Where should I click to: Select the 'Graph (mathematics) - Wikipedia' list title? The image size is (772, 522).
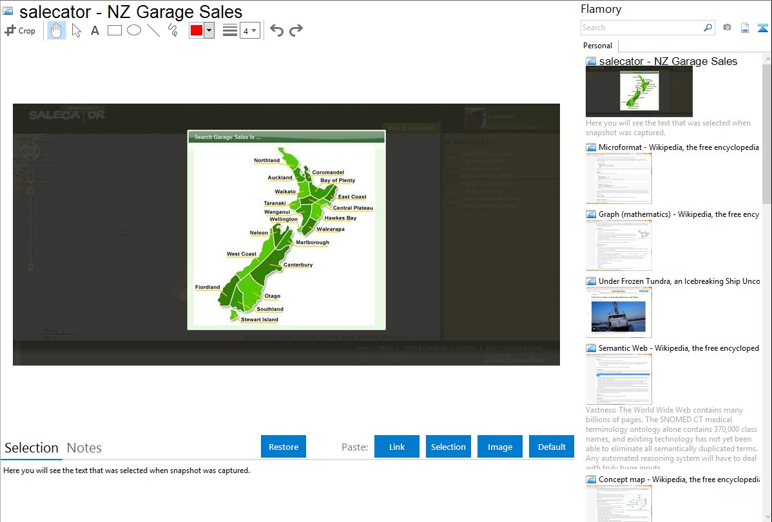[x=679, y=214]
